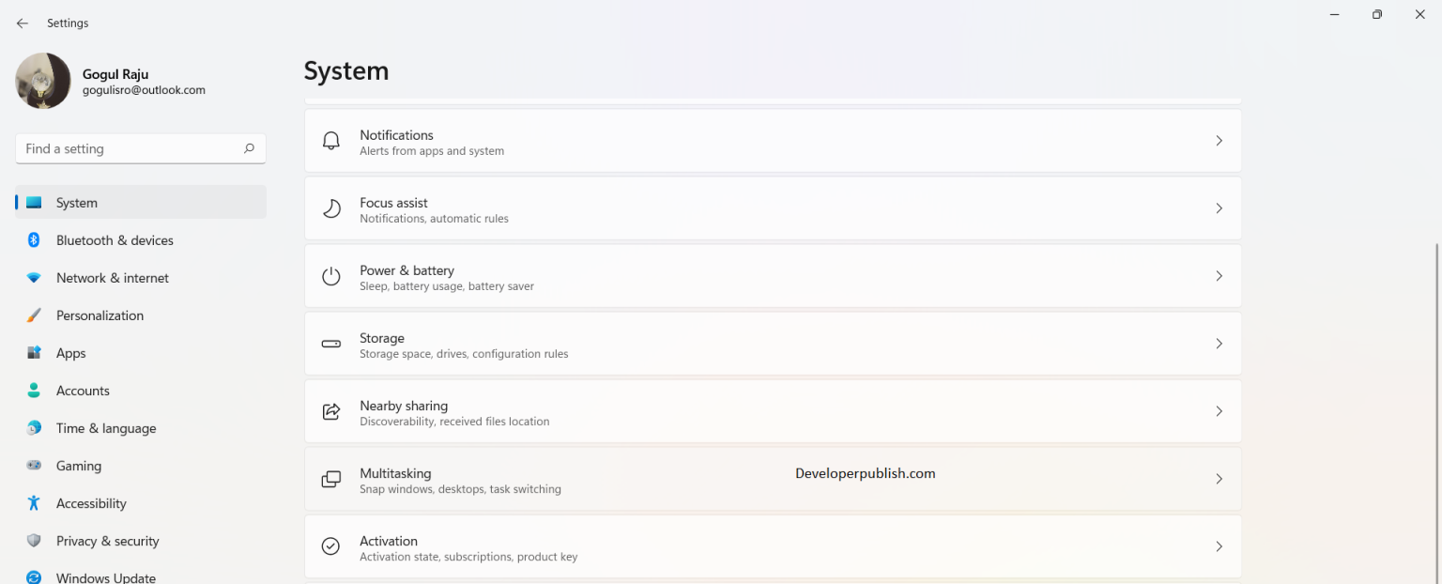Switch to Time & language section
1442x584 pixels.
pos(106,428)
